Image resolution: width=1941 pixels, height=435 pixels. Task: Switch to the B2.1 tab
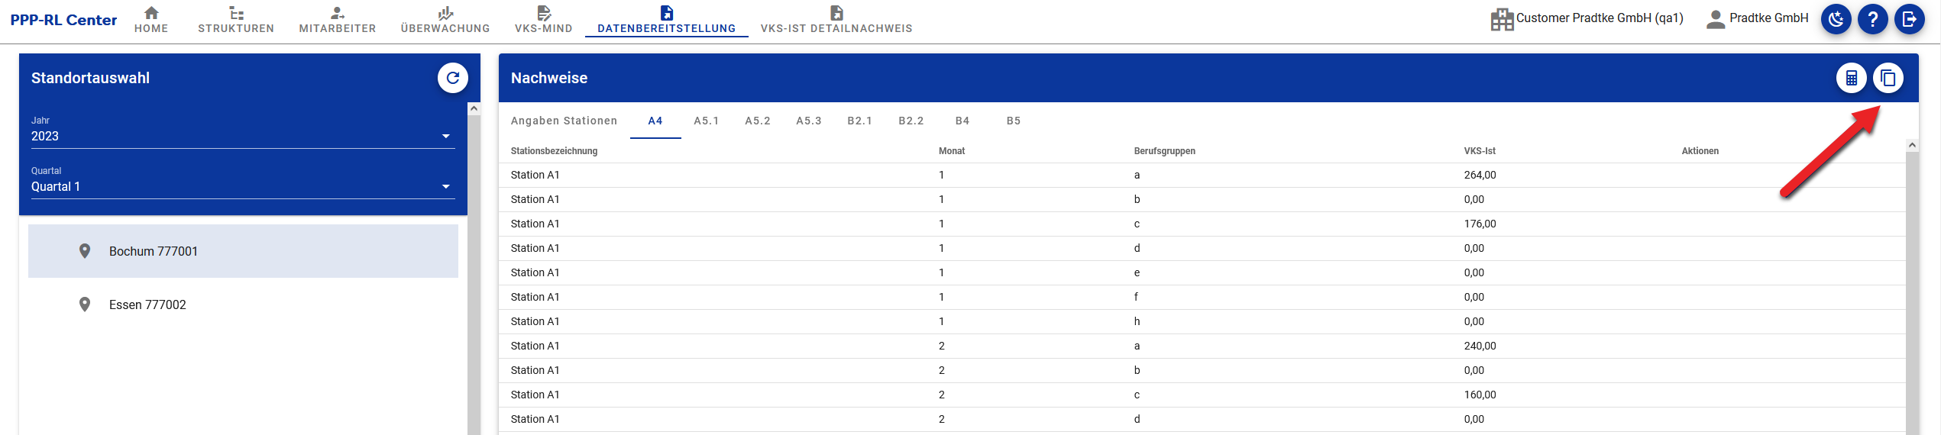(x=860, y=121)
